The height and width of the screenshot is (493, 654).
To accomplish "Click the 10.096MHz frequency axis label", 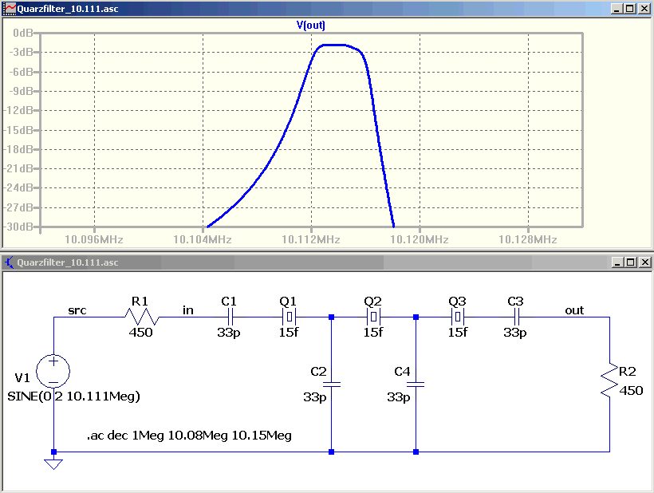I will (94, 240).
